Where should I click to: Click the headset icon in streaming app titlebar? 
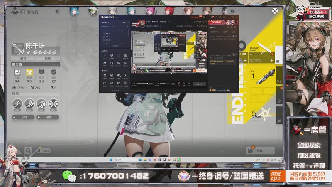(216, 17)
